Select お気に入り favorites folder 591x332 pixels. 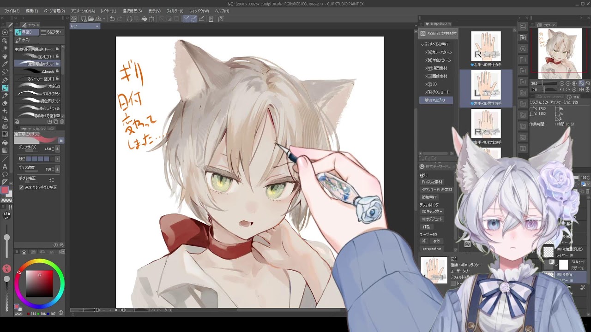pos(436,100)
